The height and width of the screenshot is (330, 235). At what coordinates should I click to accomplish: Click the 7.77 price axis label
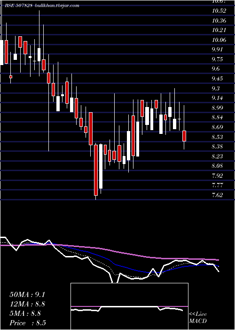pos(217,185)
